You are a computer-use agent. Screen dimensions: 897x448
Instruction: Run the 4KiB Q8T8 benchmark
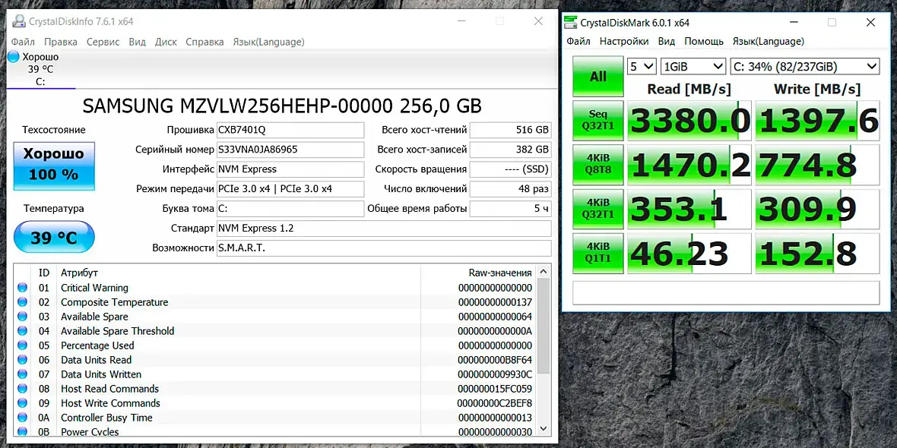click(598, 165)
